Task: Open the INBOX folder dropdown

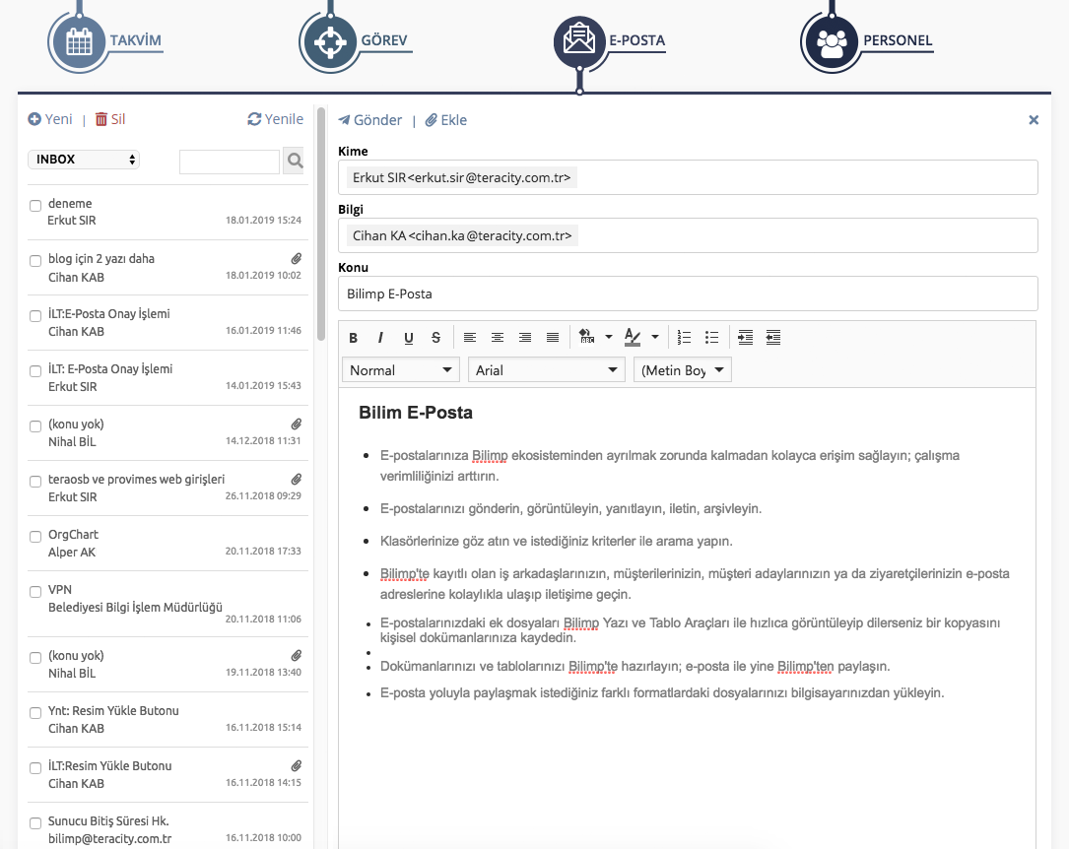Action: click(x=84, y=160)
